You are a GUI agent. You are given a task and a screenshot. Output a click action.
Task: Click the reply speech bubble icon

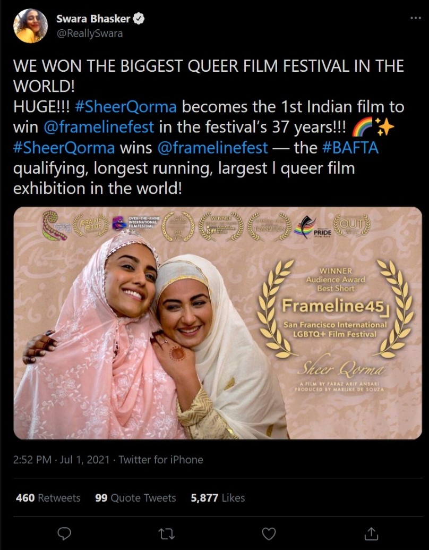(x=64, y=534)
